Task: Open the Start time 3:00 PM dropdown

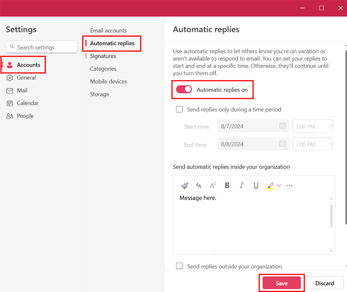Action: click(312, 126)
